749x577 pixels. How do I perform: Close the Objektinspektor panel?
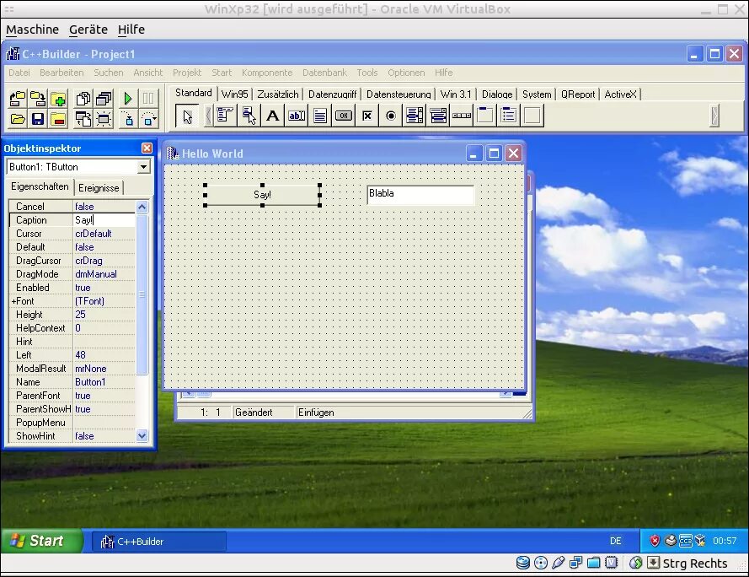pyautogui.click(x=147, y=148)
